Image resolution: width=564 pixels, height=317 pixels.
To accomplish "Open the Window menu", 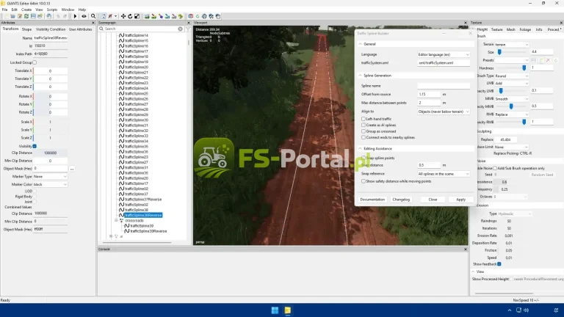I will pyautogui.click(x=68, y=10).
